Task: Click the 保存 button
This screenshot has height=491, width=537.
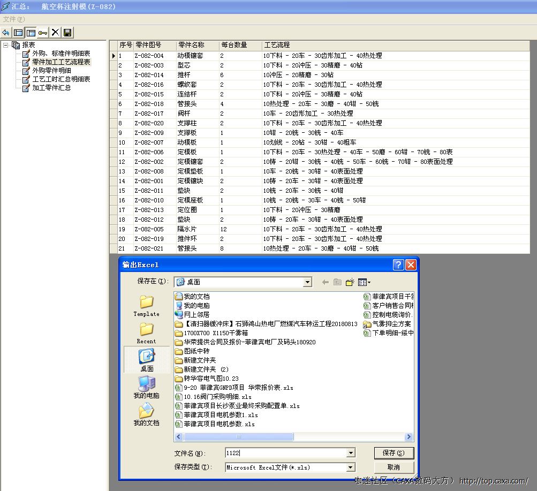Action: [x=394, y=453]
